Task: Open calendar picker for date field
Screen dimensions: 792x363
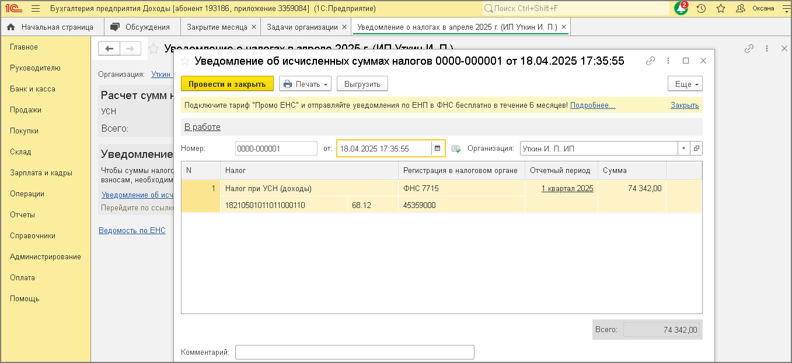Action: point(437,149)
